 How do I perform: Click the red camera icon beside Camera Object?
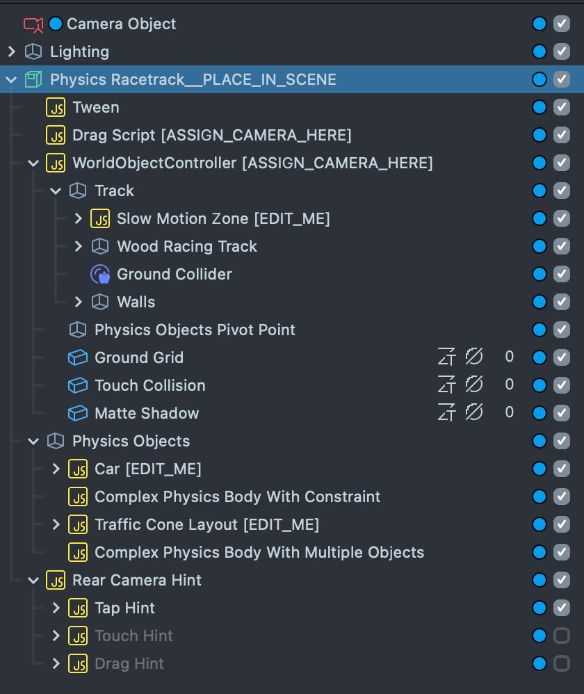tap(33, 24)
